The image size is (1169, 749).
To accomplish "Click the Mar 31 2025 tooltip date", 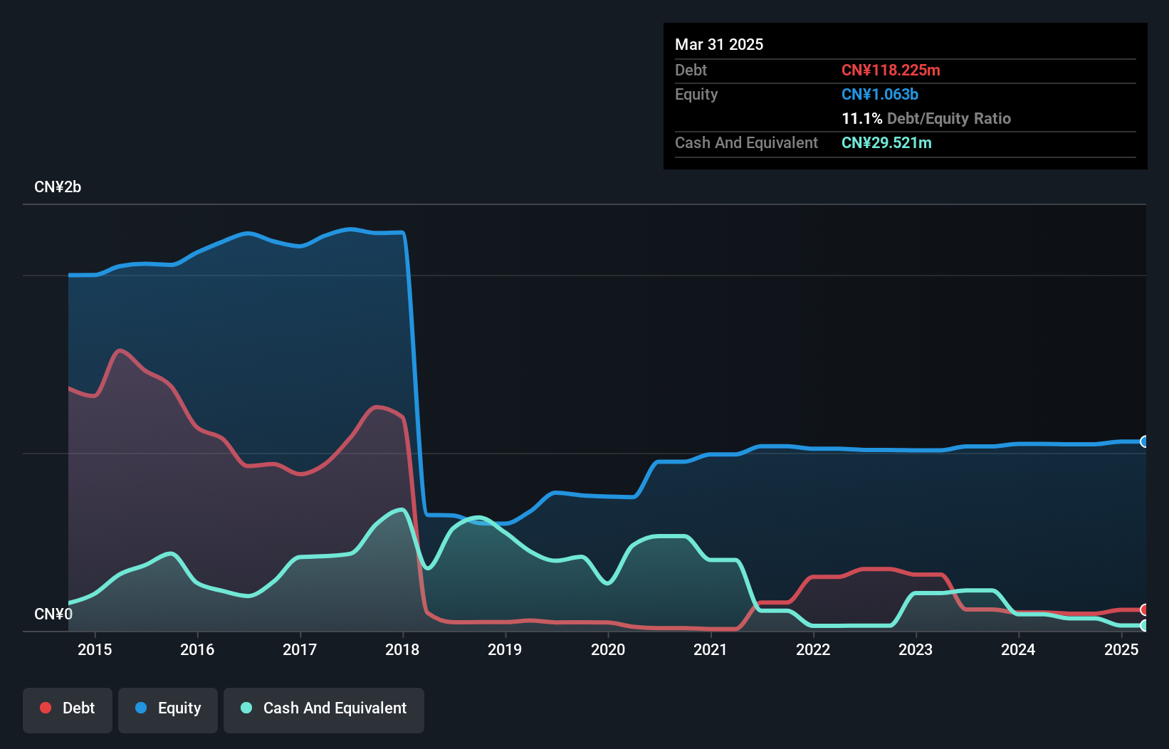I will (719, 44).
